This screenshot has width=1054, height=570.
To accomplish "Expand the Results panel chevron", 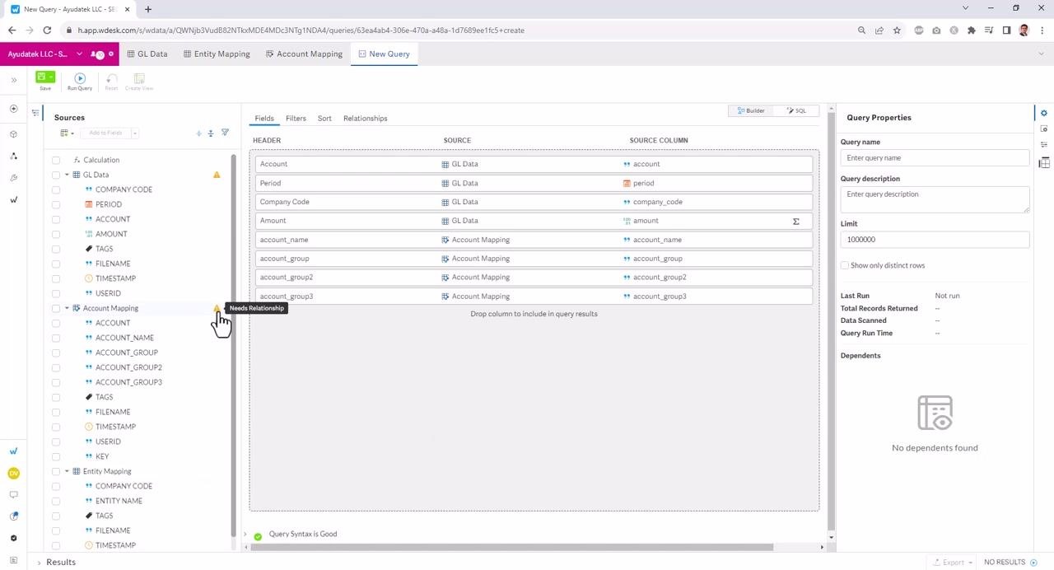I will click(x=39, y=563).
